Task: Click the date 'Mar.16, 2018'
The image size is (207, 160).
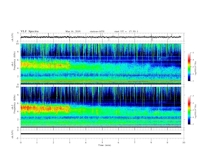Action: [x=73, y=31]
